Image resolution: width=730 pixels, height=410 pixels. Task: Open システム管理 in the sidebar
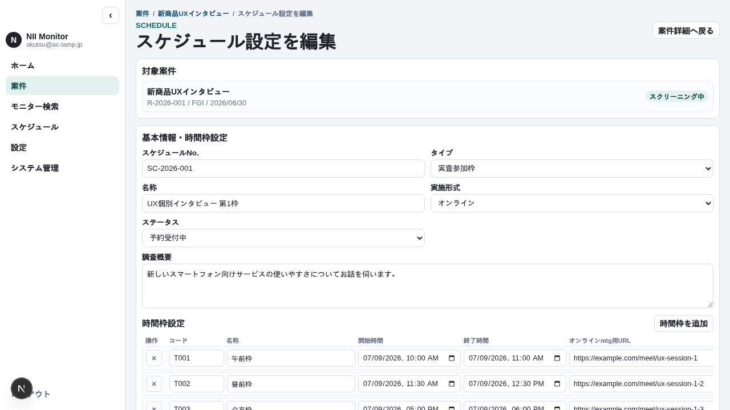pyautogui.click(x=63, y=168)
